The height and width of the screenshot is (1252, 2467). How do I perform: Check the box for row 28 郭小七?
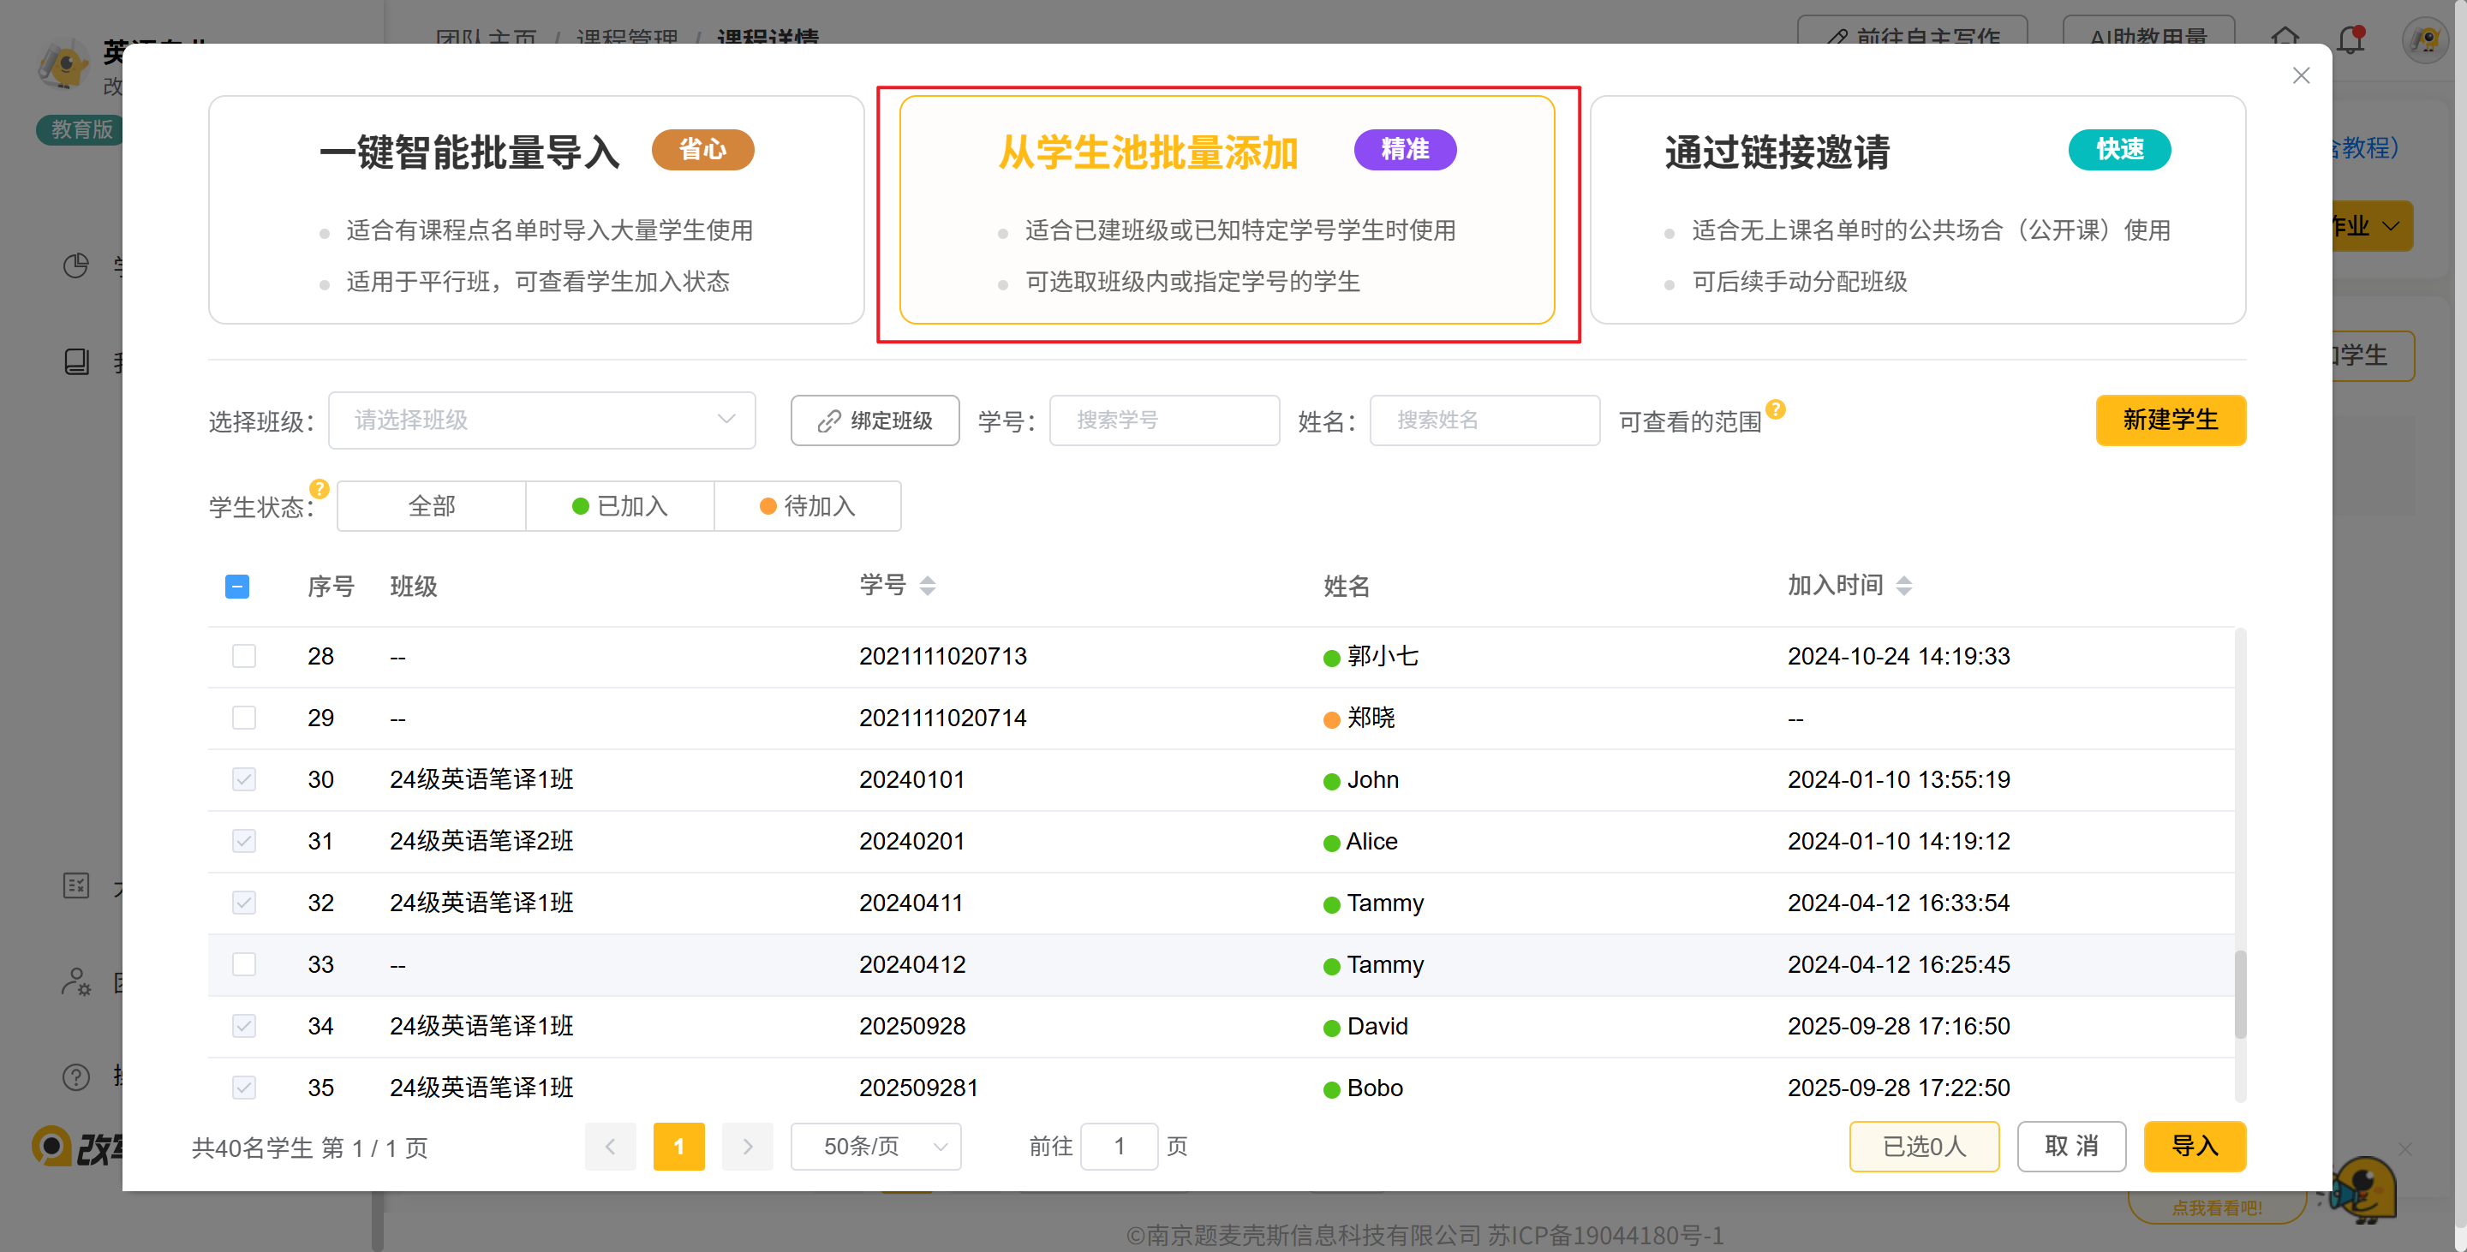pos(244,656)
